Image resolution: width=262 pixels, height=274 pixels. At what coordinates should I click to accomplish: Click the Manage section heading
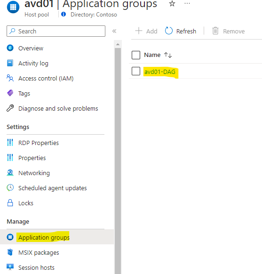[18, 222]
